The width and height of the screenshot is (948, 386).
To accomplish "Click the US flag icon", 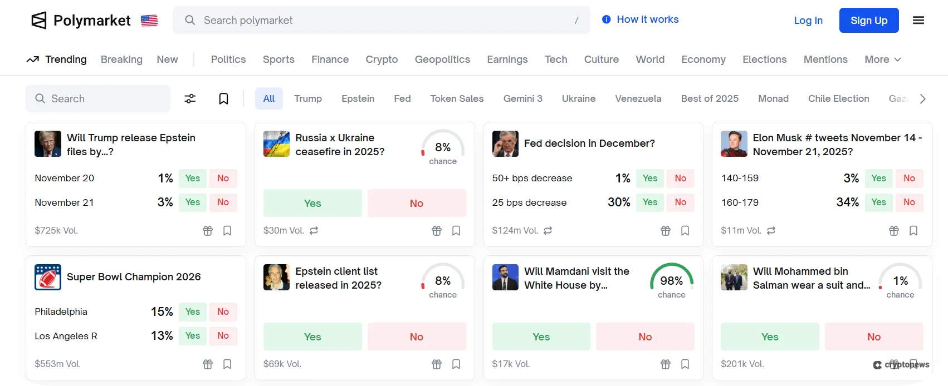I will pos(149,21).
